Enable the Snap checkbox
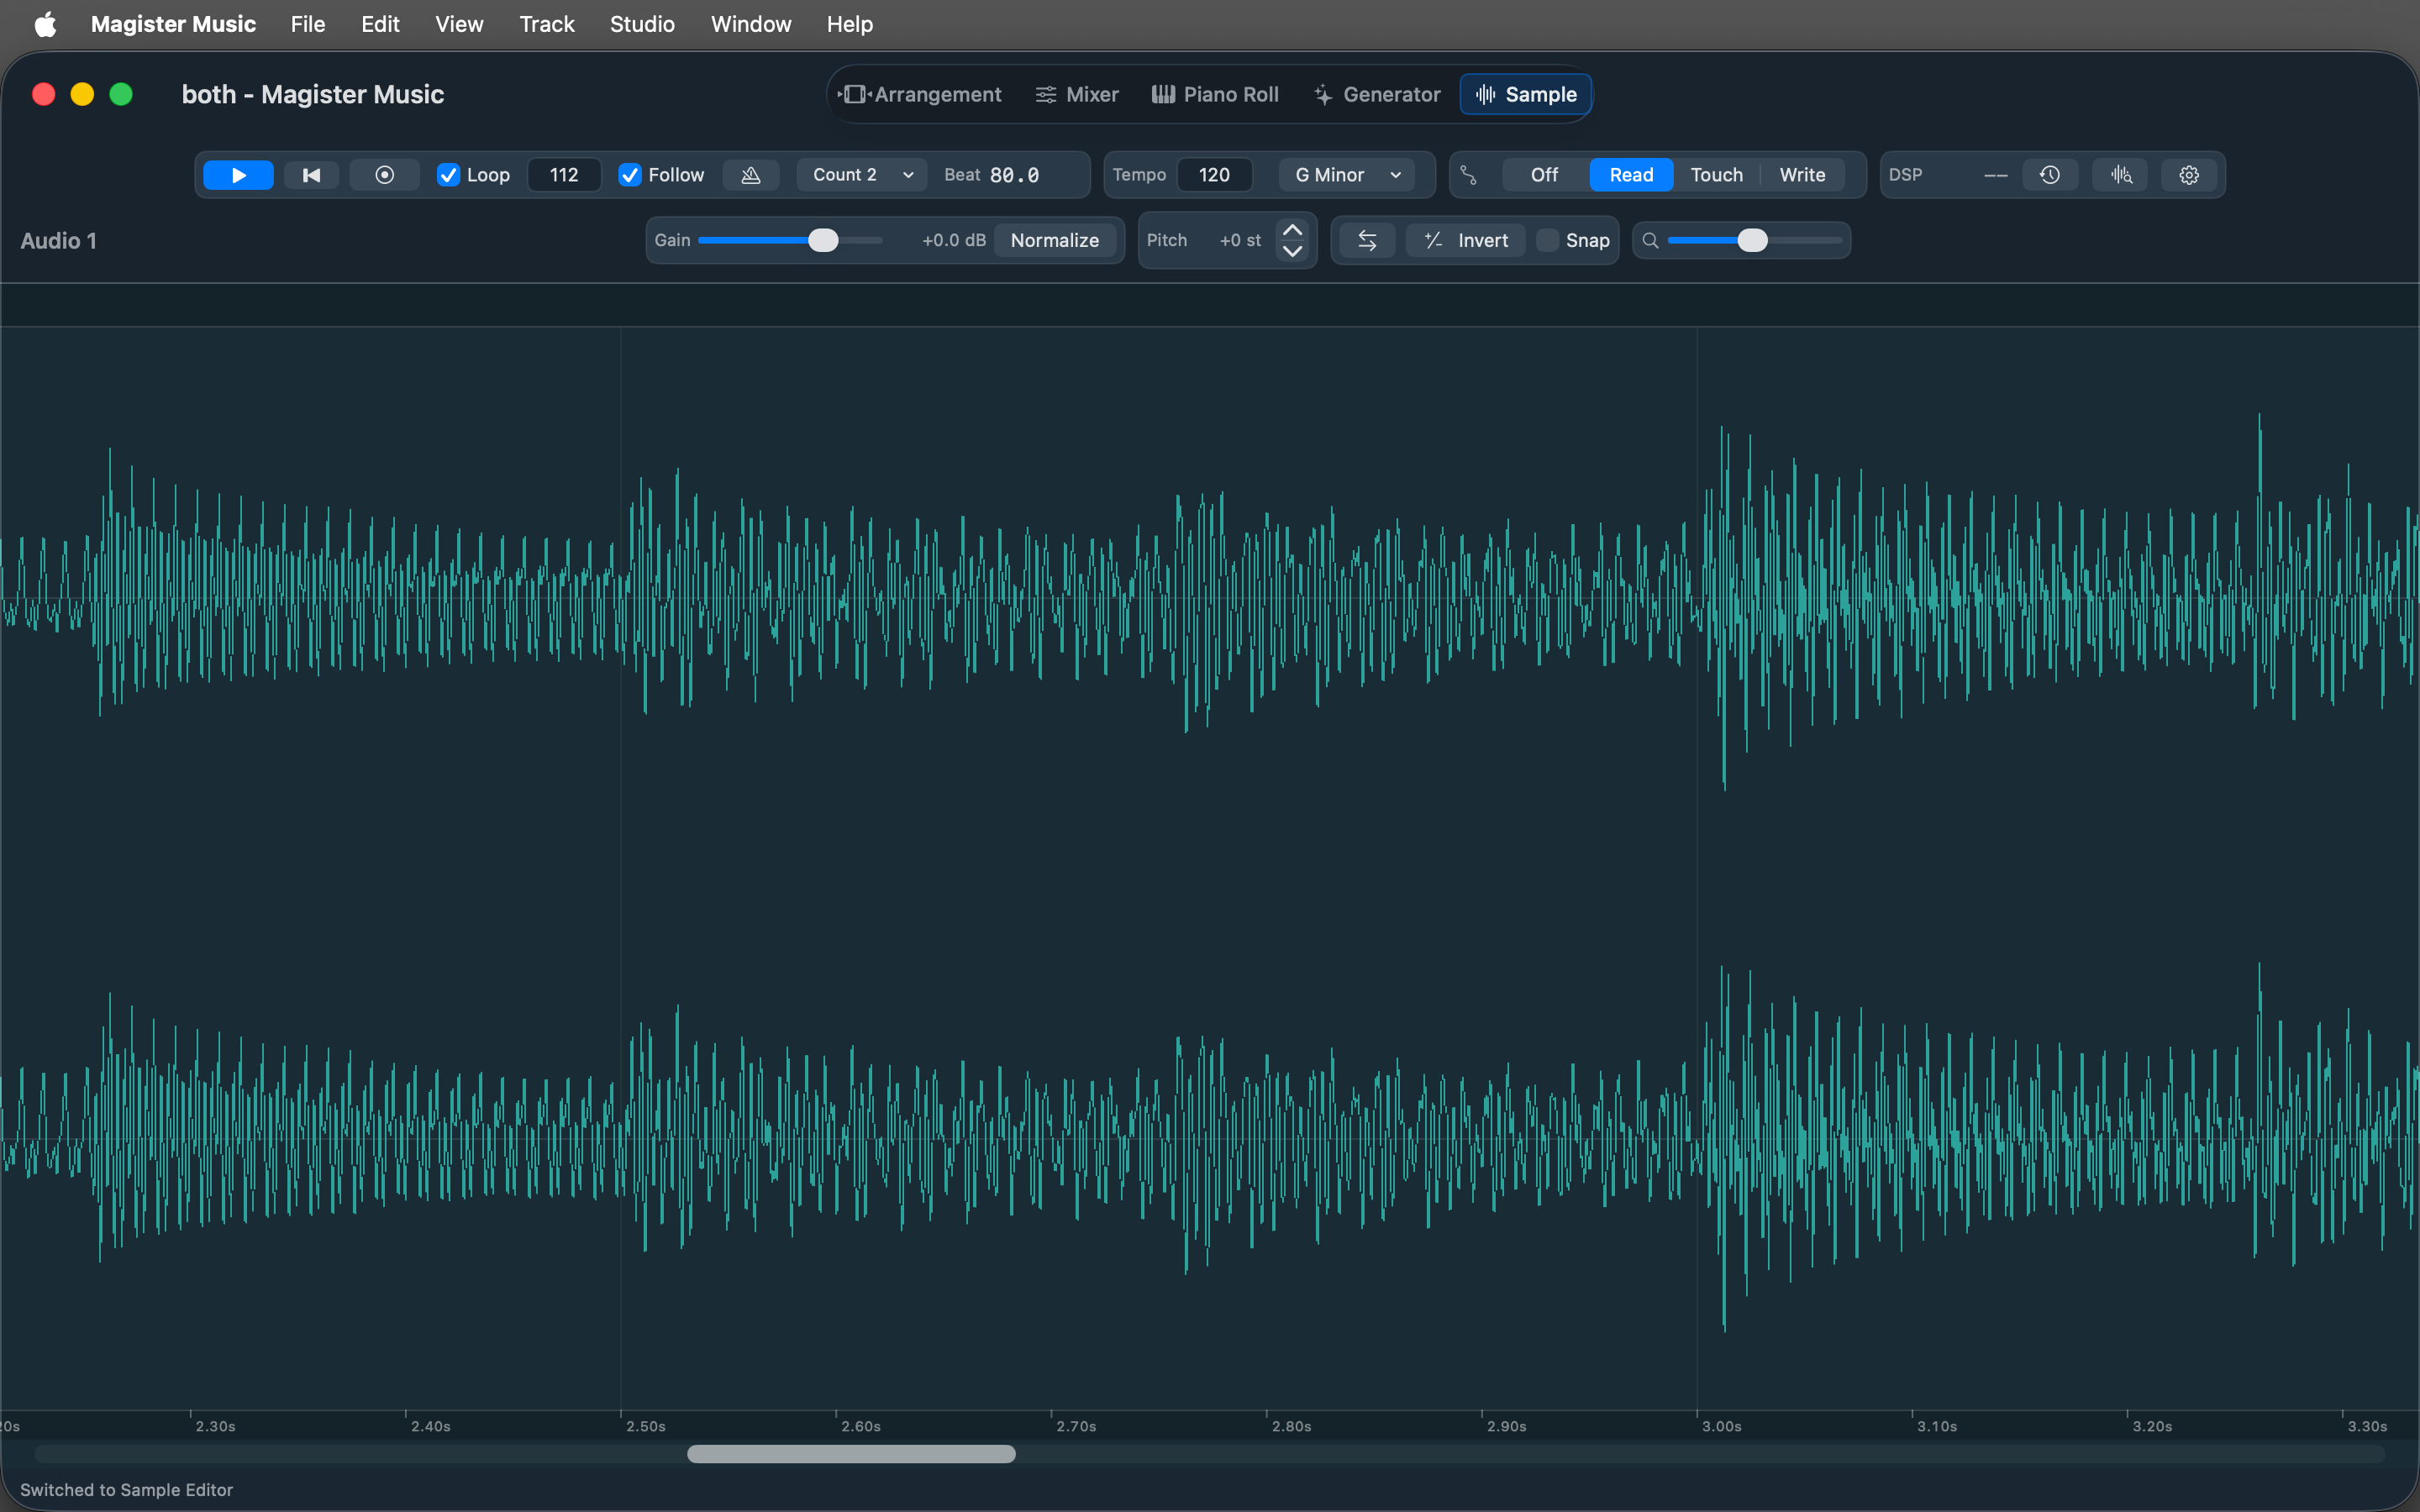2420x1512 pixels. coord(1547,240)
